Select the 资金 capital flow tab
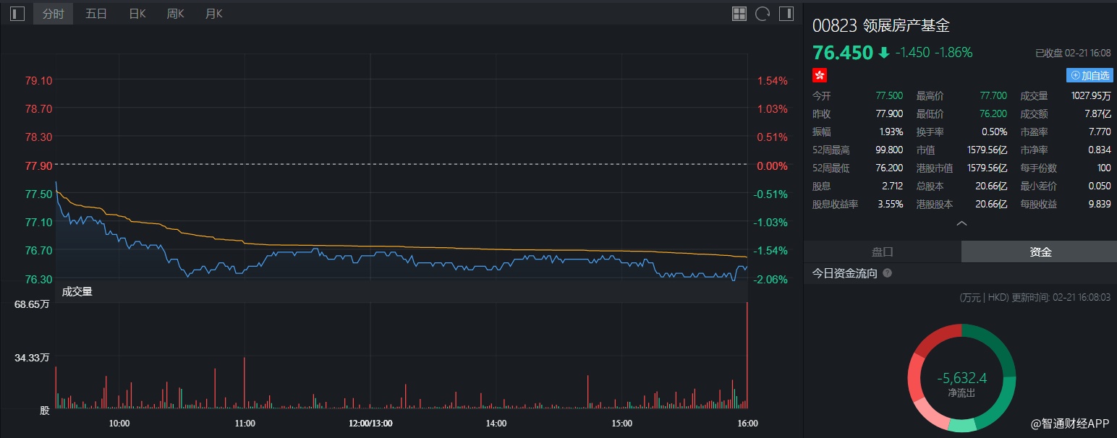The height and width of the screenshot is (438, 1117). pyautogui.click(x=1040, y=252)
